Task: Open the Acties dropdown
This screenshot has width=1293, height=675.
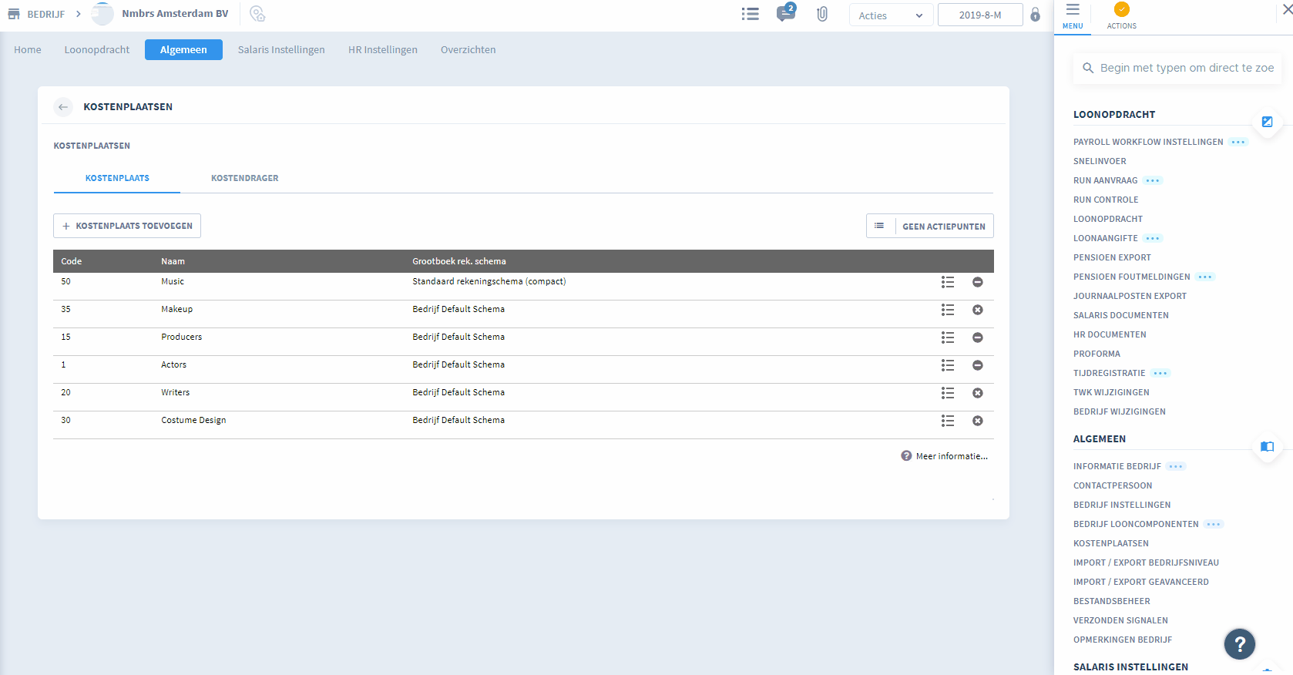Action: click(891, 15)
